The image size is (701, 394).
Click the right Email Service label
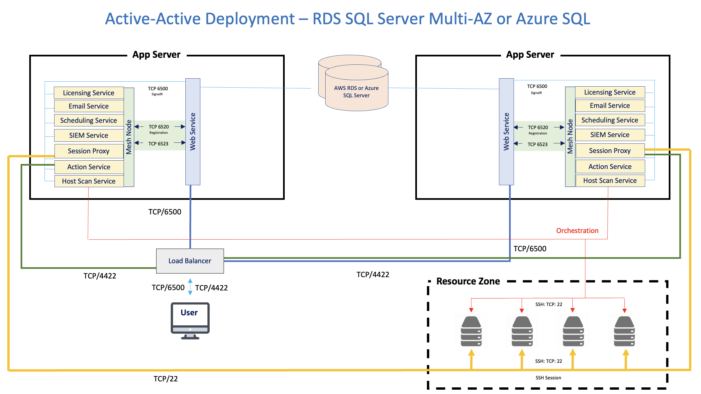(x=610, y=105)
